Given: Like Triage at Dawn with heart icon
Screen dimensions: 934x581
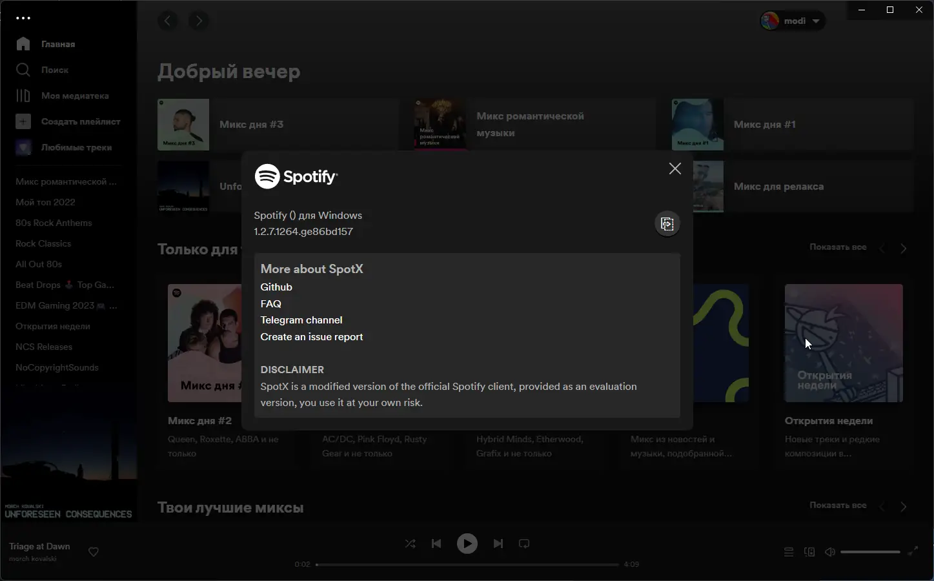Looking at the screenshot, I should click(x=94, y=552).
